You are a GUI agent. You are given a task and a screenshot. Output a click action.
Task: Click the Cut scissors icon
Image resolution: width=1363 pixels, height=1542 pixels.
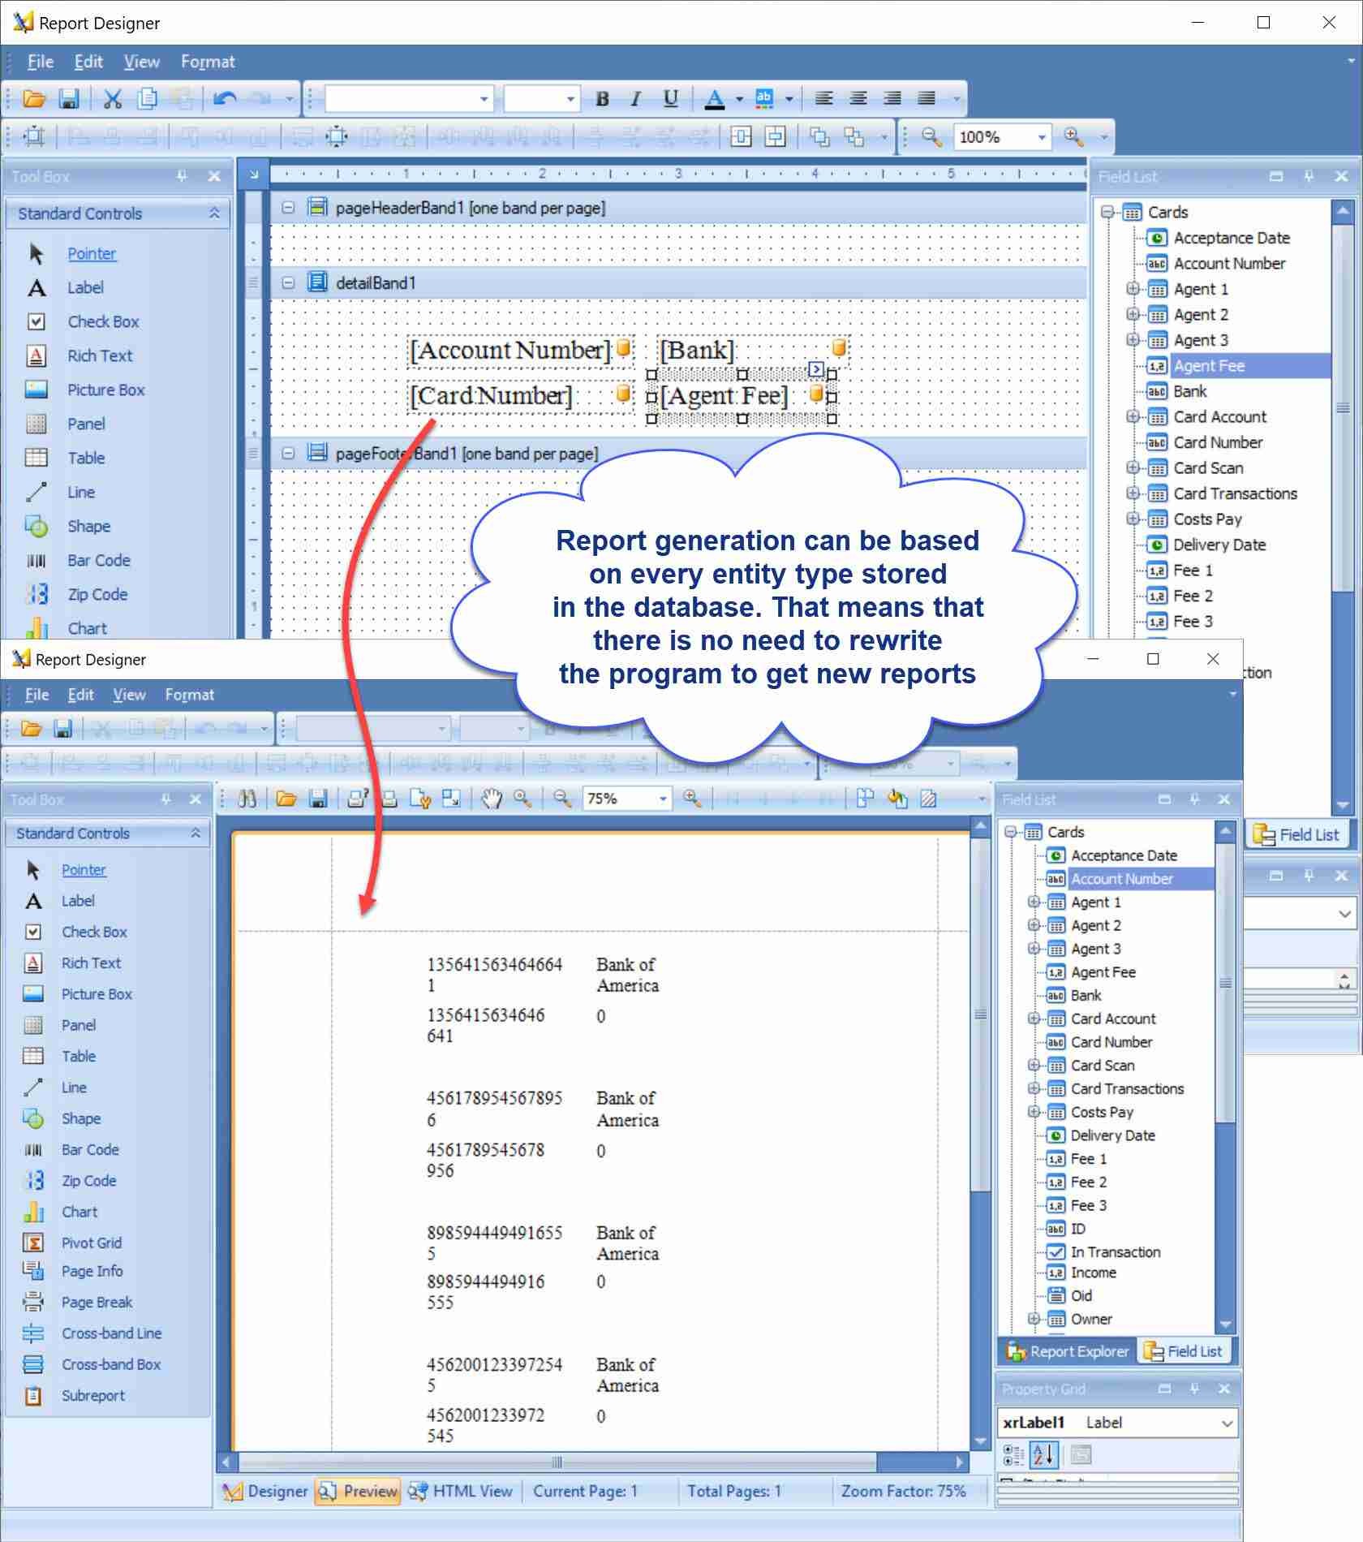(x=113, y=99)
